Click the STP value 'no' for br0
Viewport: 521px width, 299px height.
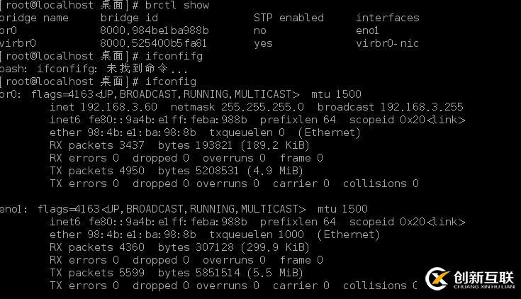(x=260, y=30)
